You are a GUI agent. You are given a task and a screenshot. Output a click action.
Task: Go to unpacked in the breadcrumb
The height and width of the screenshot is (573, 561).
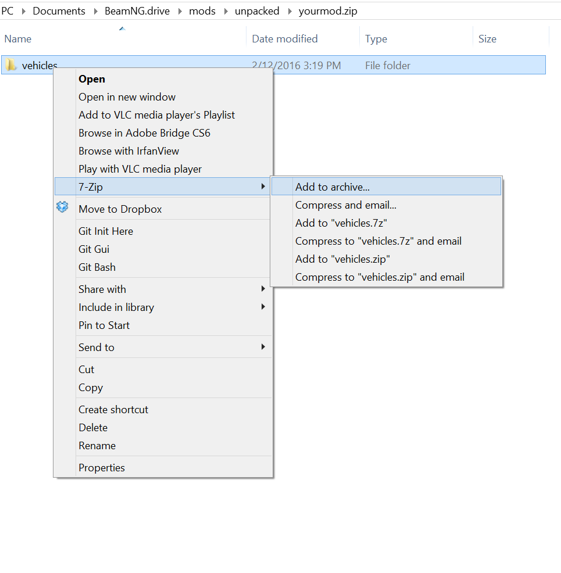(x=257, y=11)
